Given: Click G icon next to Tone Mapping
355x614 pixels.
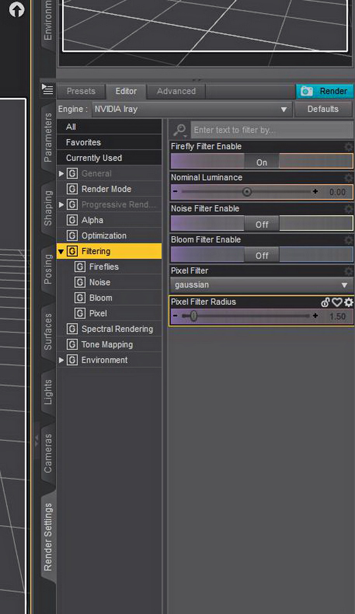Looking at the screenshot, I should (x=72, y=344).
